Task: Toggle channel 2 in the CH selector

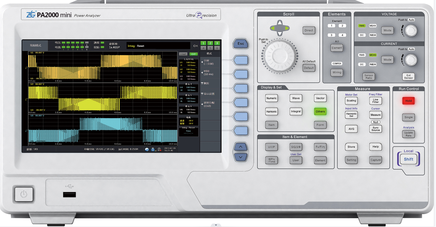Action: 210,43
